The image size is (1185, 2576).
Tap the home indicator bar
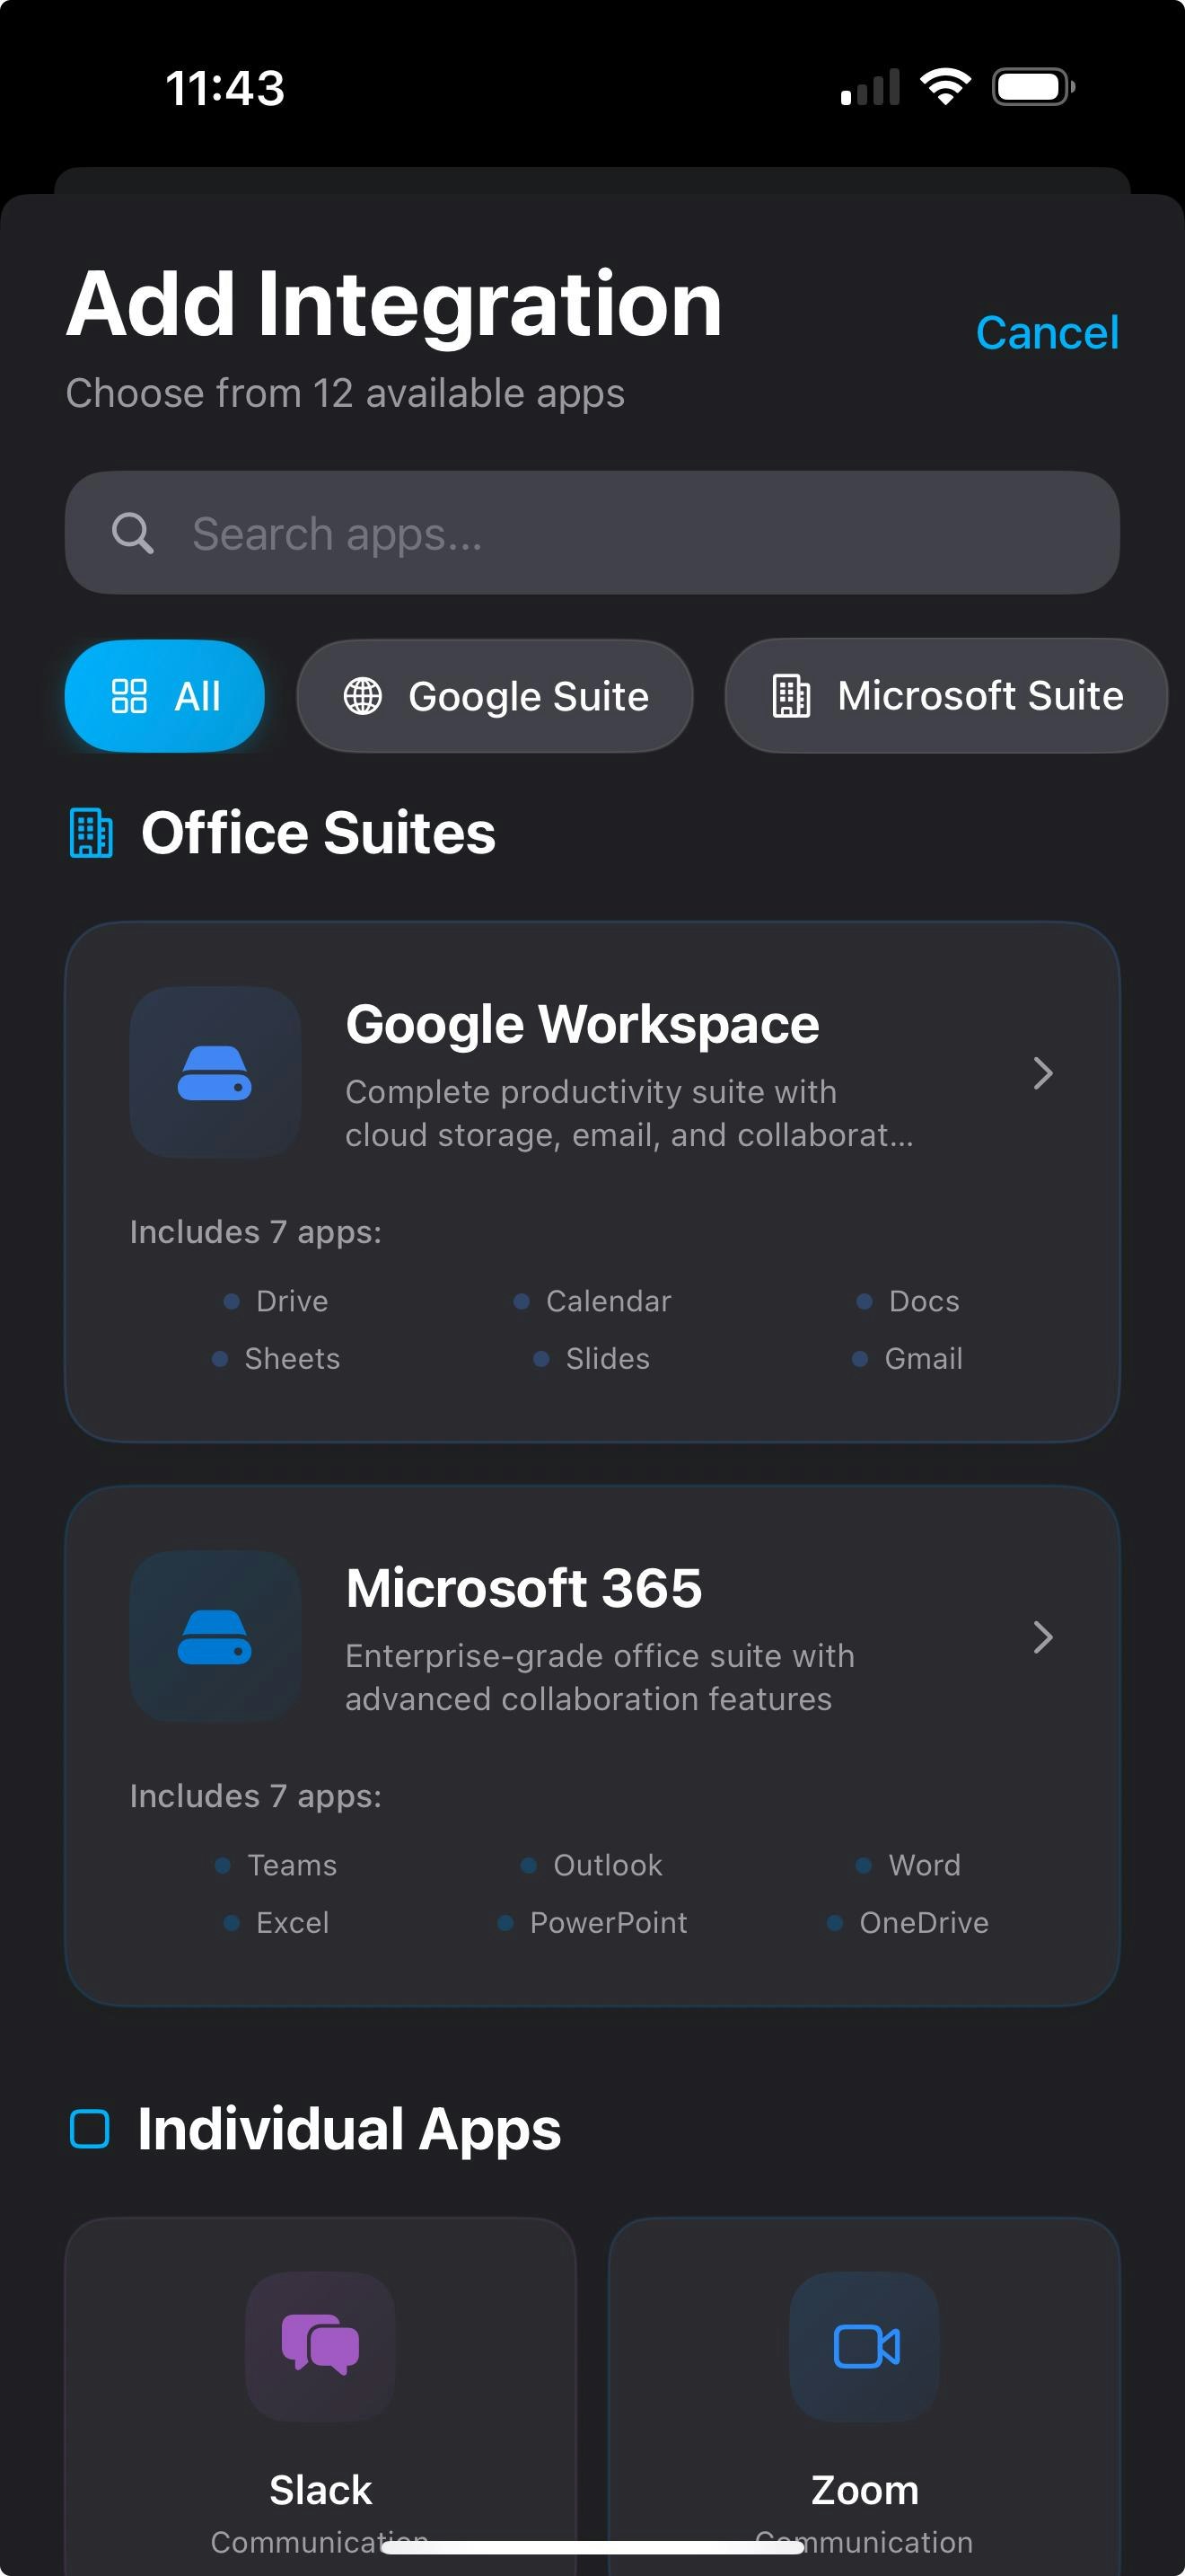coord(592,2547)
